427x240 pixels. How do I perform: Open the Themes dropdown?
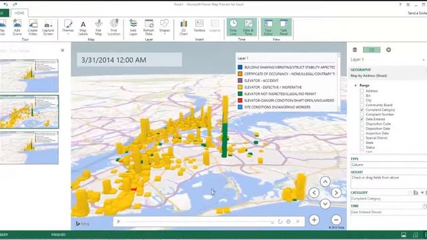(x=68, y=27)
